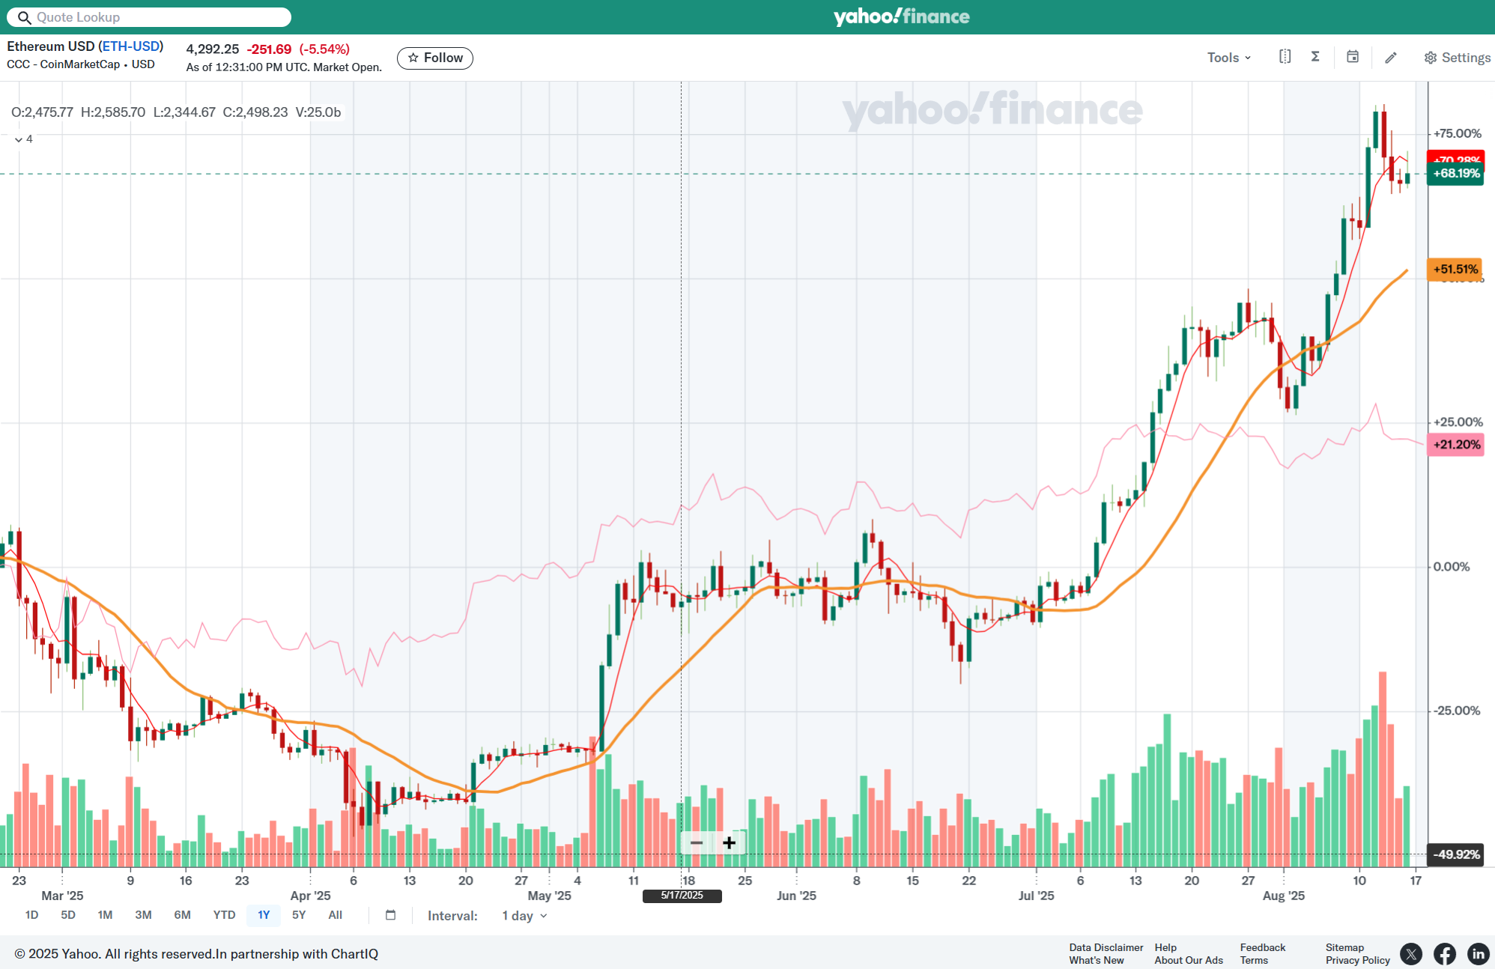
Task: Open the X social media link
Action: [x=1411, y=953]
